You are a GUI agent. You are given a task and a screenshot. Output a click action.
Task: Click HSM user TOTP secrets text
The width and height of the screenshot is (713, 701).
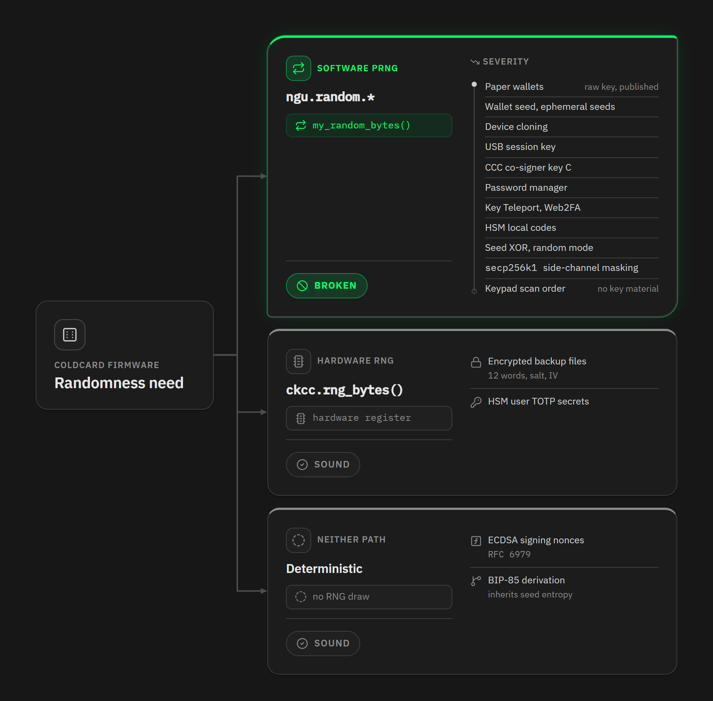tap(538, 402)
